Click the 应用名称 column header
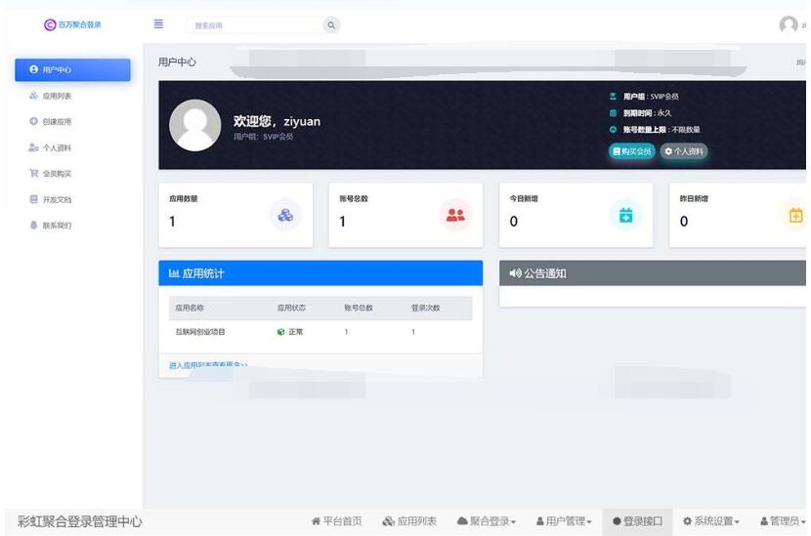This screenshot has height=536, width=811. [x=190, y=309]
